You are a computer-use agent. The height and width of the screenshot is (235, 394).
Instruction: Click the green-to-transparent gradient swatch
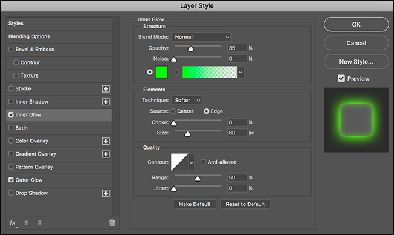click(210, 72)
